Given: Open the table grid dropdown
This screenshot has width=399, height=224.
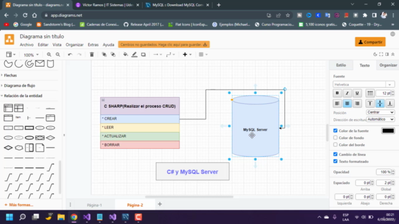Looking at the screenshot, I should [x=203, y=55].
